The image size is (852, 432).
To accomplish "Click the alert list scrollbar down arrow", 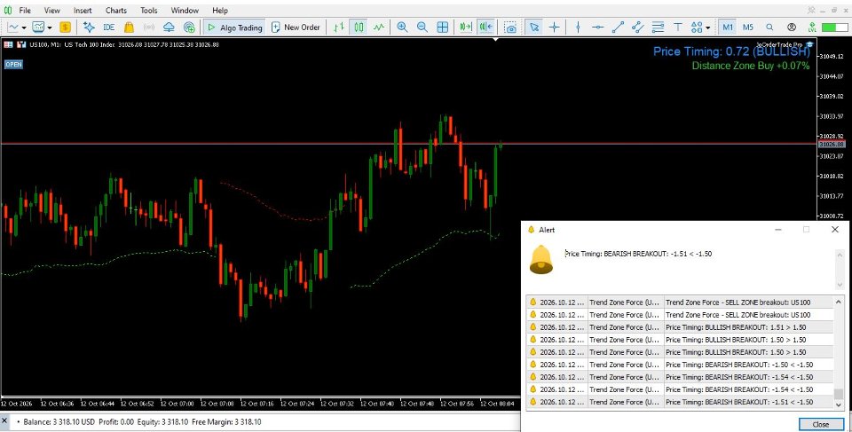I will click(839, 405).
